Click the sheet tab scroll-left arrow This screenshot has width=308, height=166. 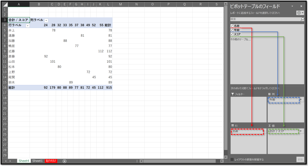pos(6,161)
